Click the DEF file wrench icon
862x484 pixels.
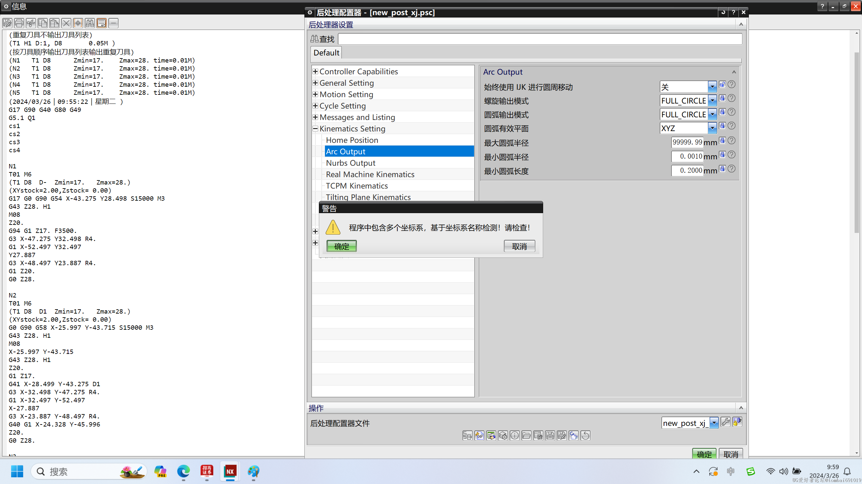[479, 436]
